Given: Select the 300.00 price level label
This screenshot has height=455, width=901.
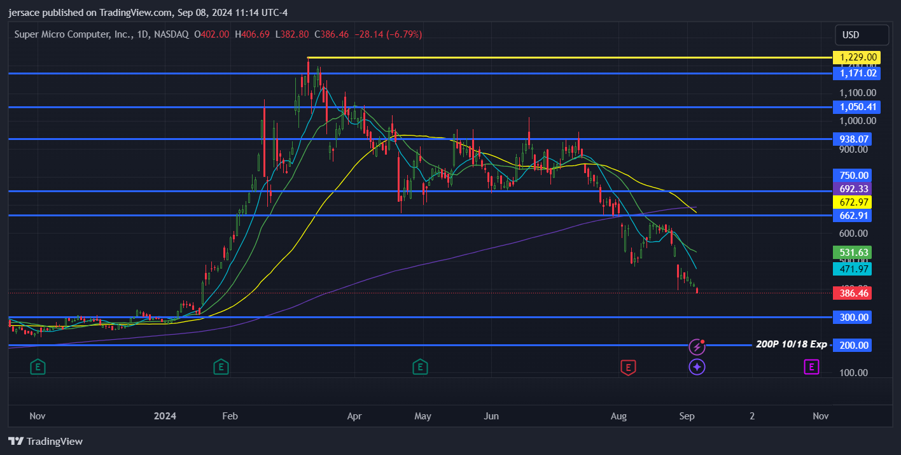Looking at the screenshot, I should click(853, 318).
